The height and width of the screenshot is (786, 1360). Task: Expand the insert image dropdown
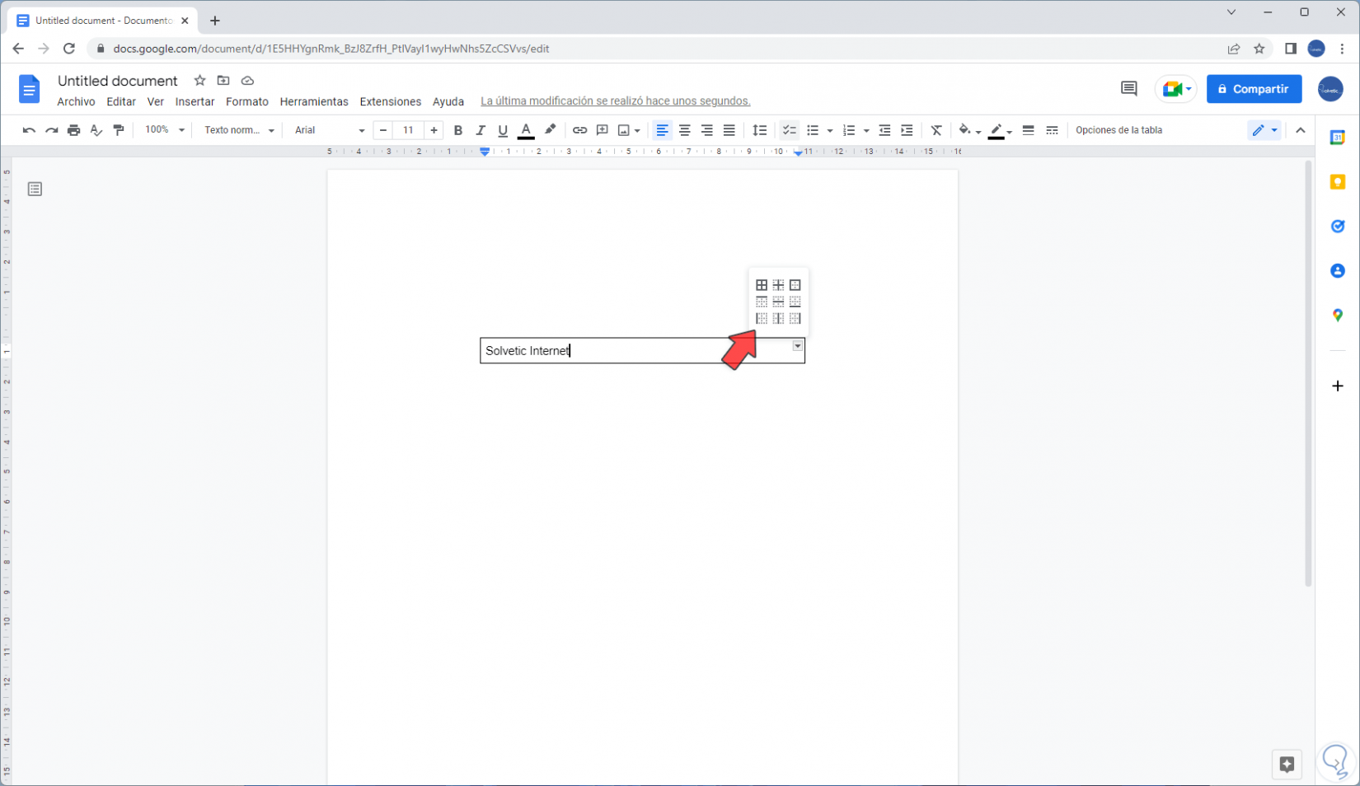coord(637,130)
